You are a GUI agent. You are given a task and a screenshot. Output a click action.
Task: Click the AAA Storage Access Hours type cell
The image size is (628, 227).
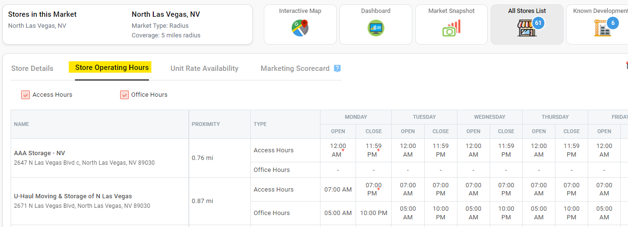coord(285,150)
